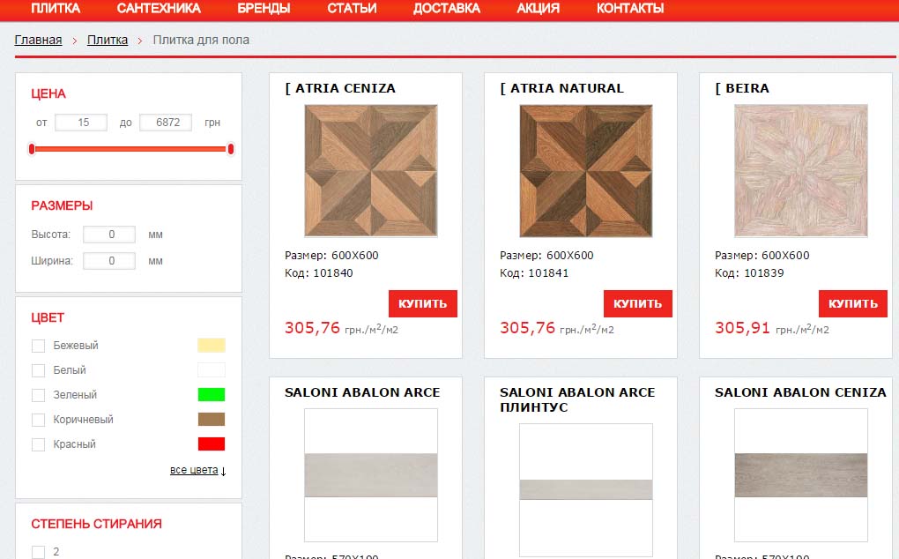The width and height of the screenshot is (899, 559).
Task: Click the brown color swatch
Action: (211, 419)
